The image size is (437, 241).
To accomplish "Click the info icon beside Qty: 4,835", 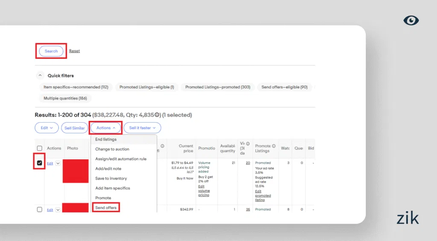I will point(157,115).
